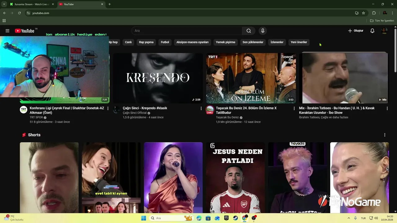Screen dimensions: 397x223
Task: Open Tüm Yer İşaretleri bookmarks folder
Action: 382,21
